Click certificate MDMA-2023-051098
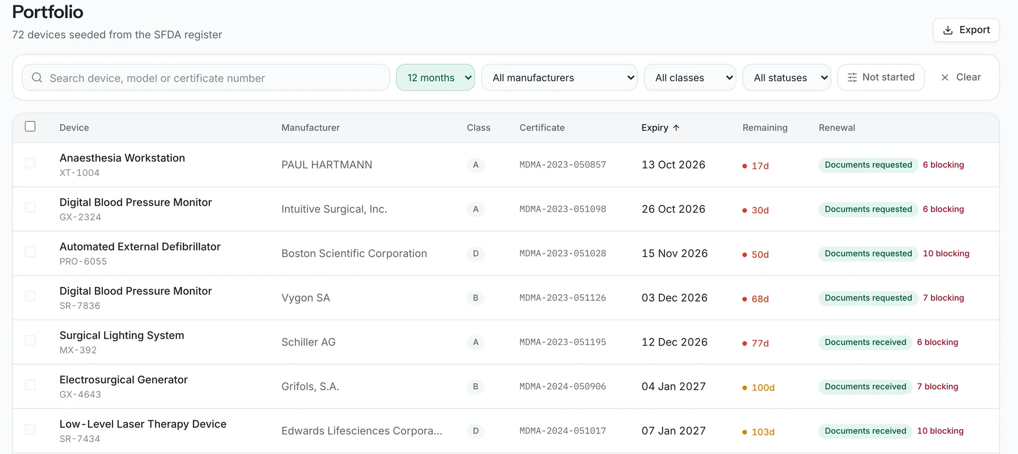Viewport: 1018px width, 454px height. coord(563,209)
